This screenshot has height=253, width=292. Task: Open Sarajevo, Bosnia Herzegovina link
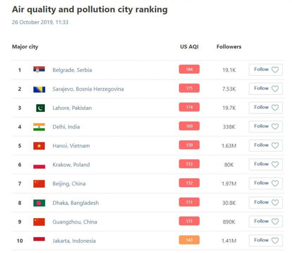coord(88,89)
